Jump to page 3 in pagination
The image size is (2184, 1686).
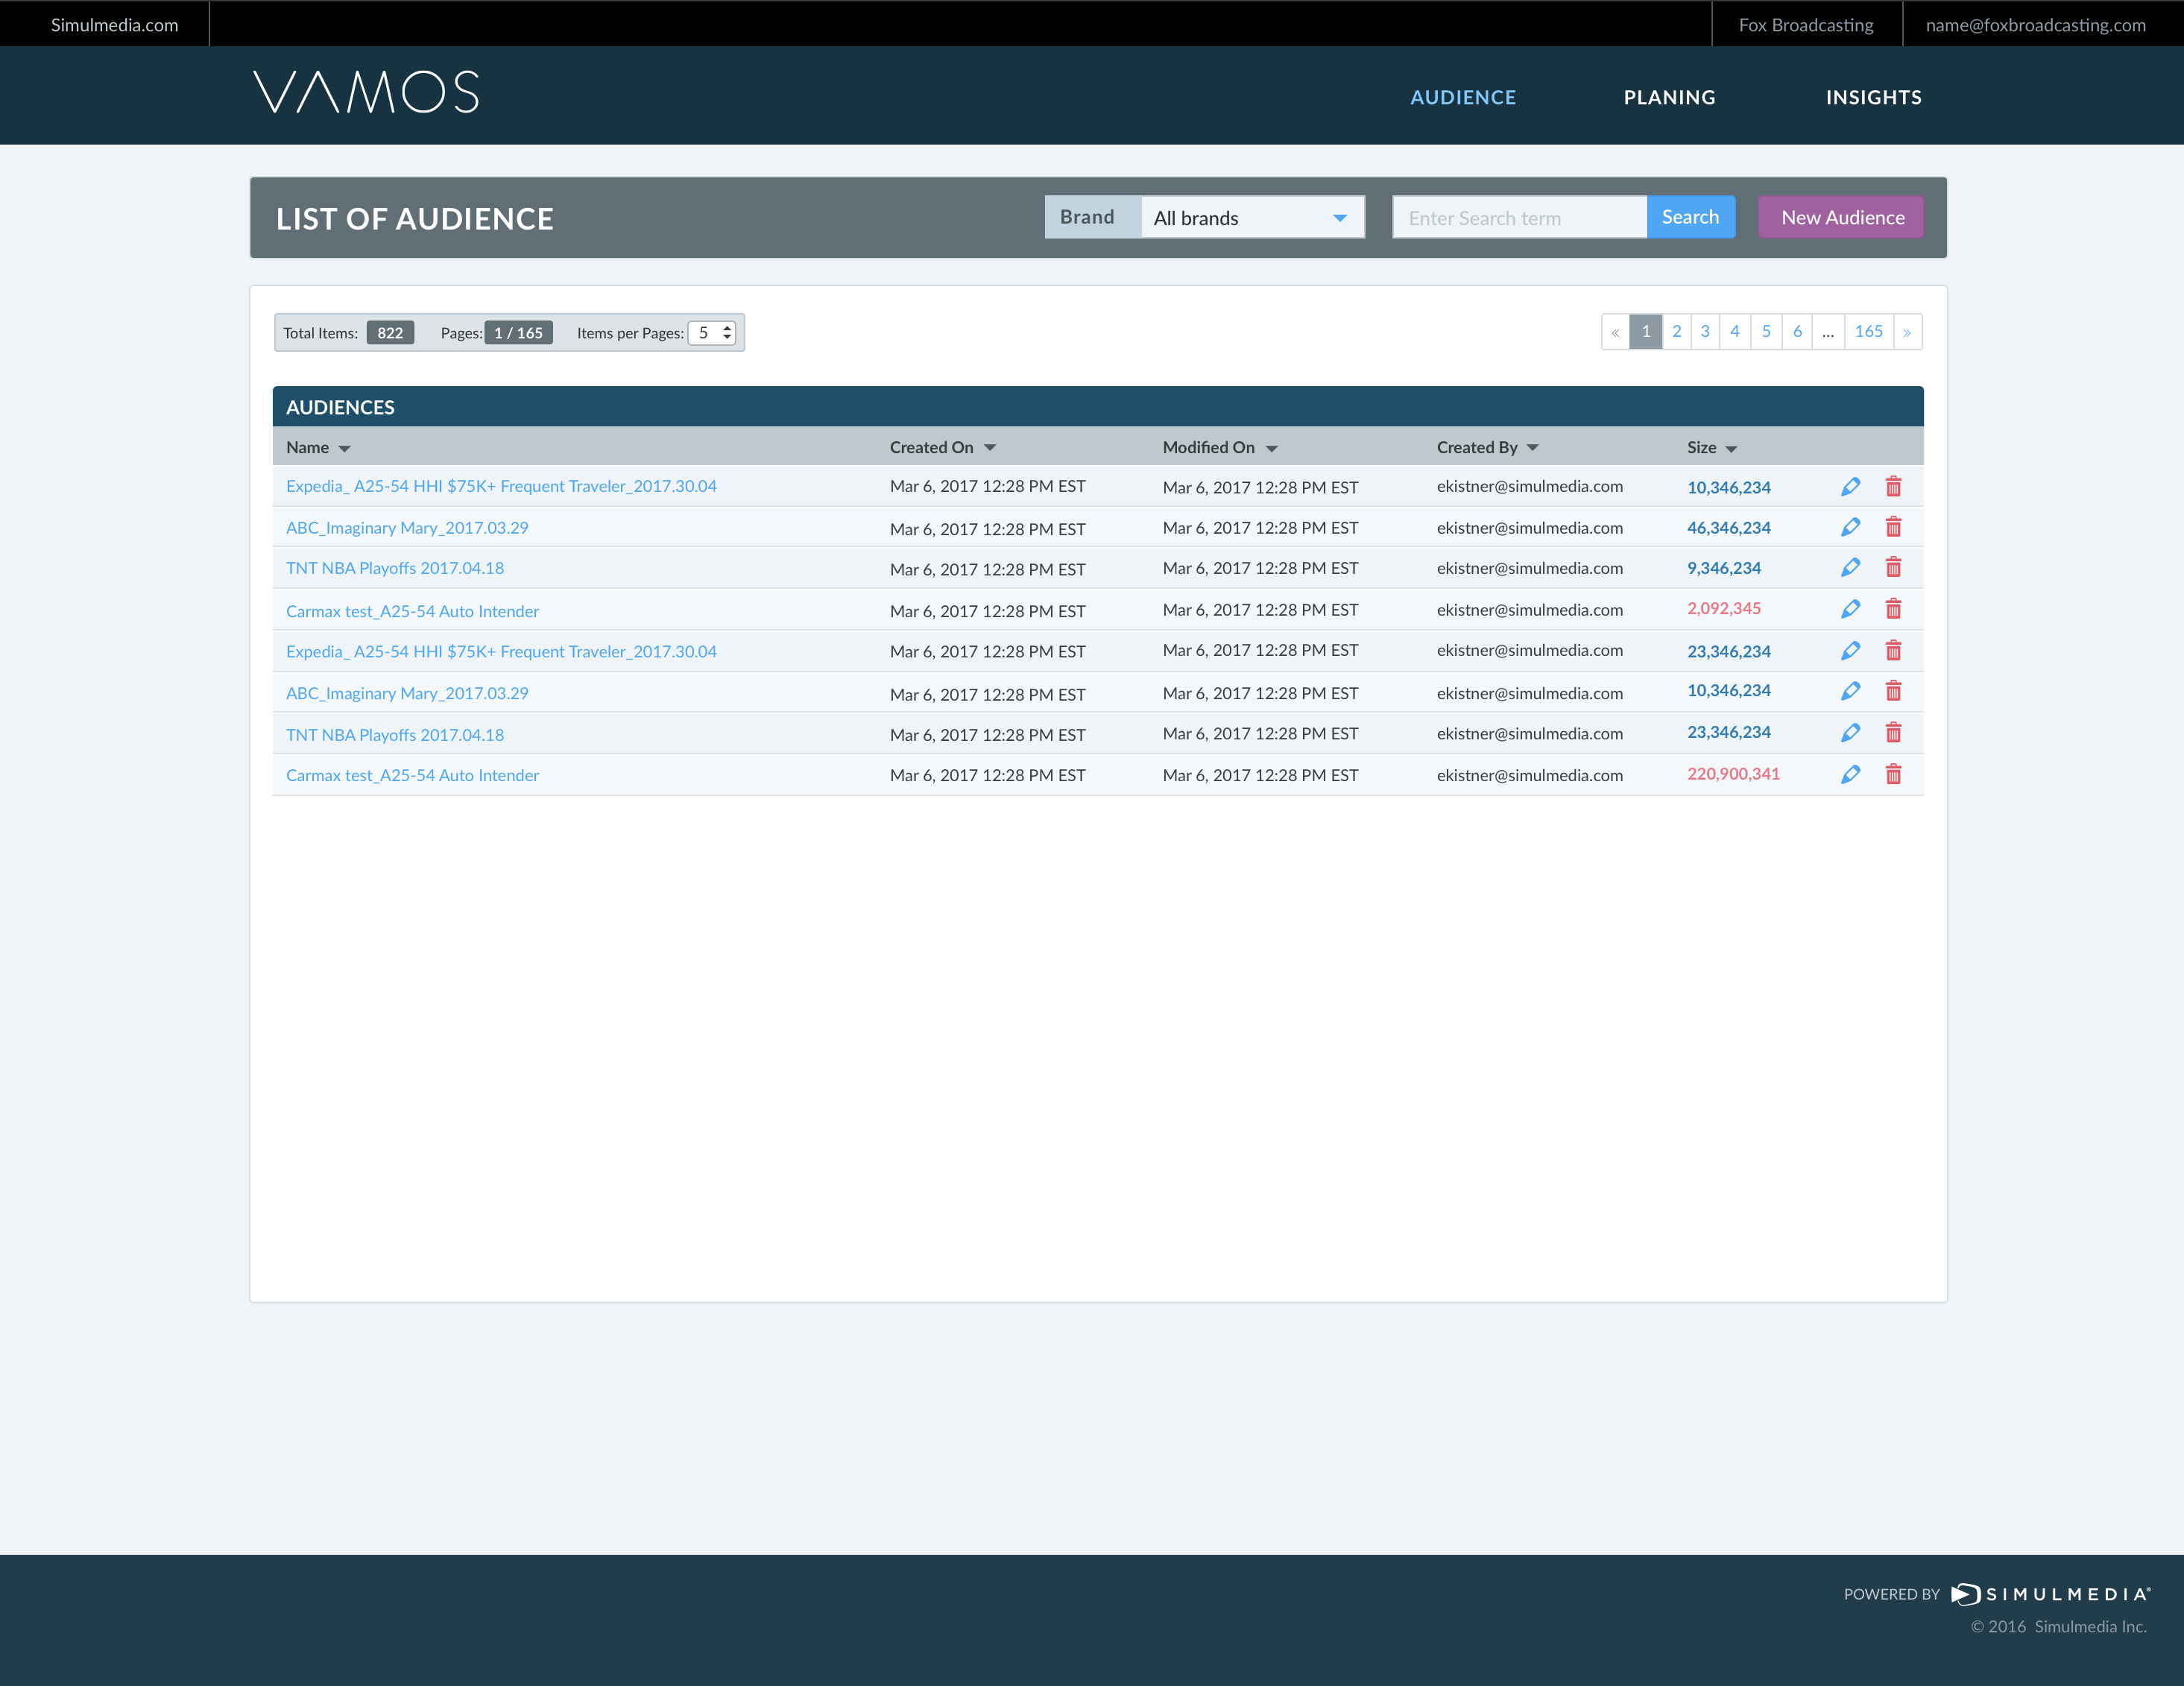[1705, 332]
